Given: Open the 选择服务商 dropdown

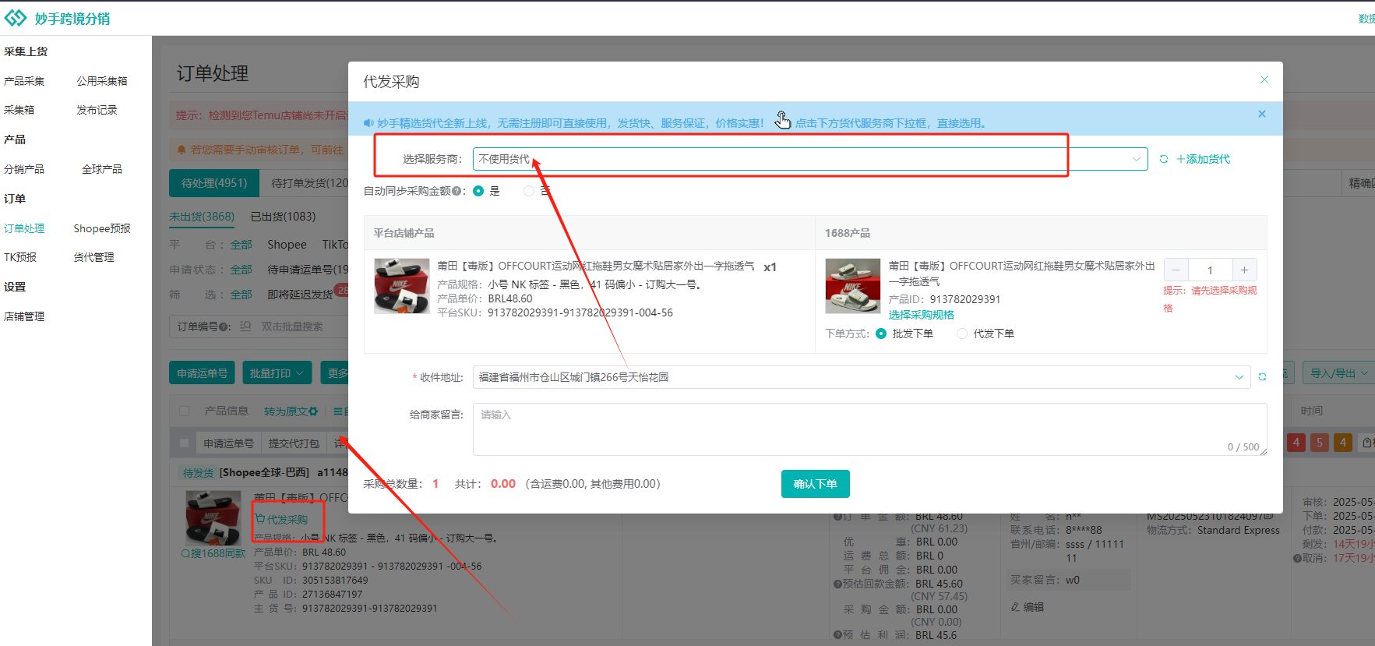Looking at the screenshot, I should tap(810, 159).
